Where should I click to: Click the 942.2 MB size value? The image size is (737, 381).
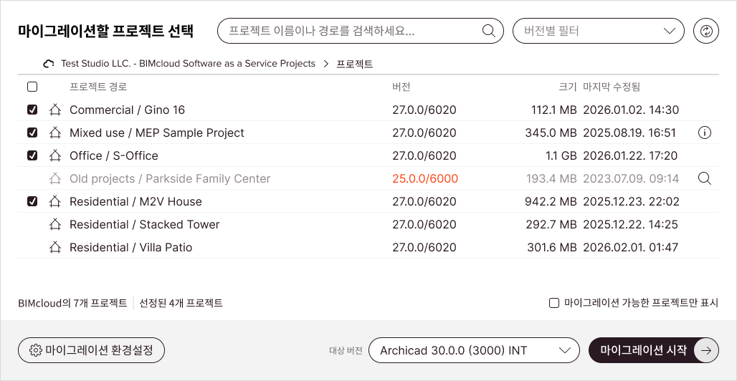click(551, 201)
